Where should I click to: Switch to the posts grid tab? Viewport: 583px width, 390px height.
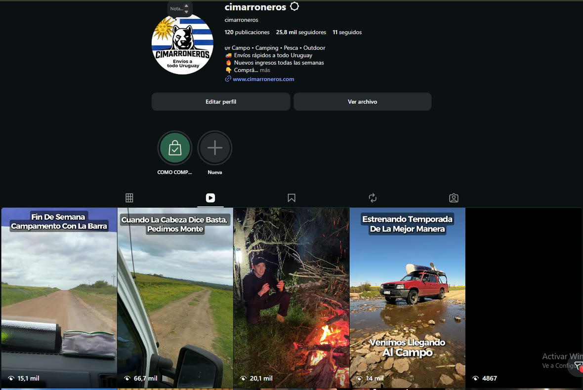point(129,198)
